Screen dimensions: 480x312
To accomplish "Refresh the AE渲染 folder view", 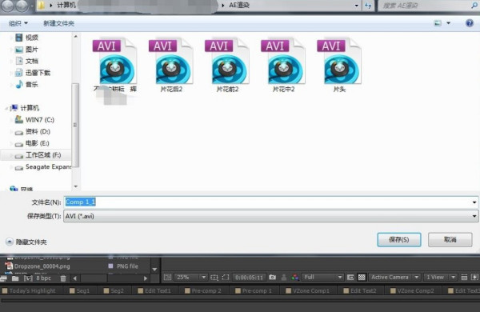I will [368, 6].
